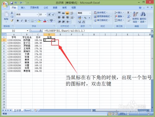The height and width of the screenshot is (117, 155).
Task: Expand the font name dropdown
Action: (37, 15)
